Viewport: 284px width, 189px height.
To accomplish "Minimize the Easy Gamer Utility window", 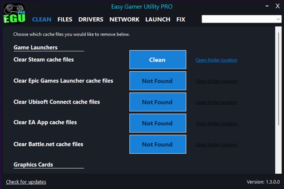I will tap(267, 6).
